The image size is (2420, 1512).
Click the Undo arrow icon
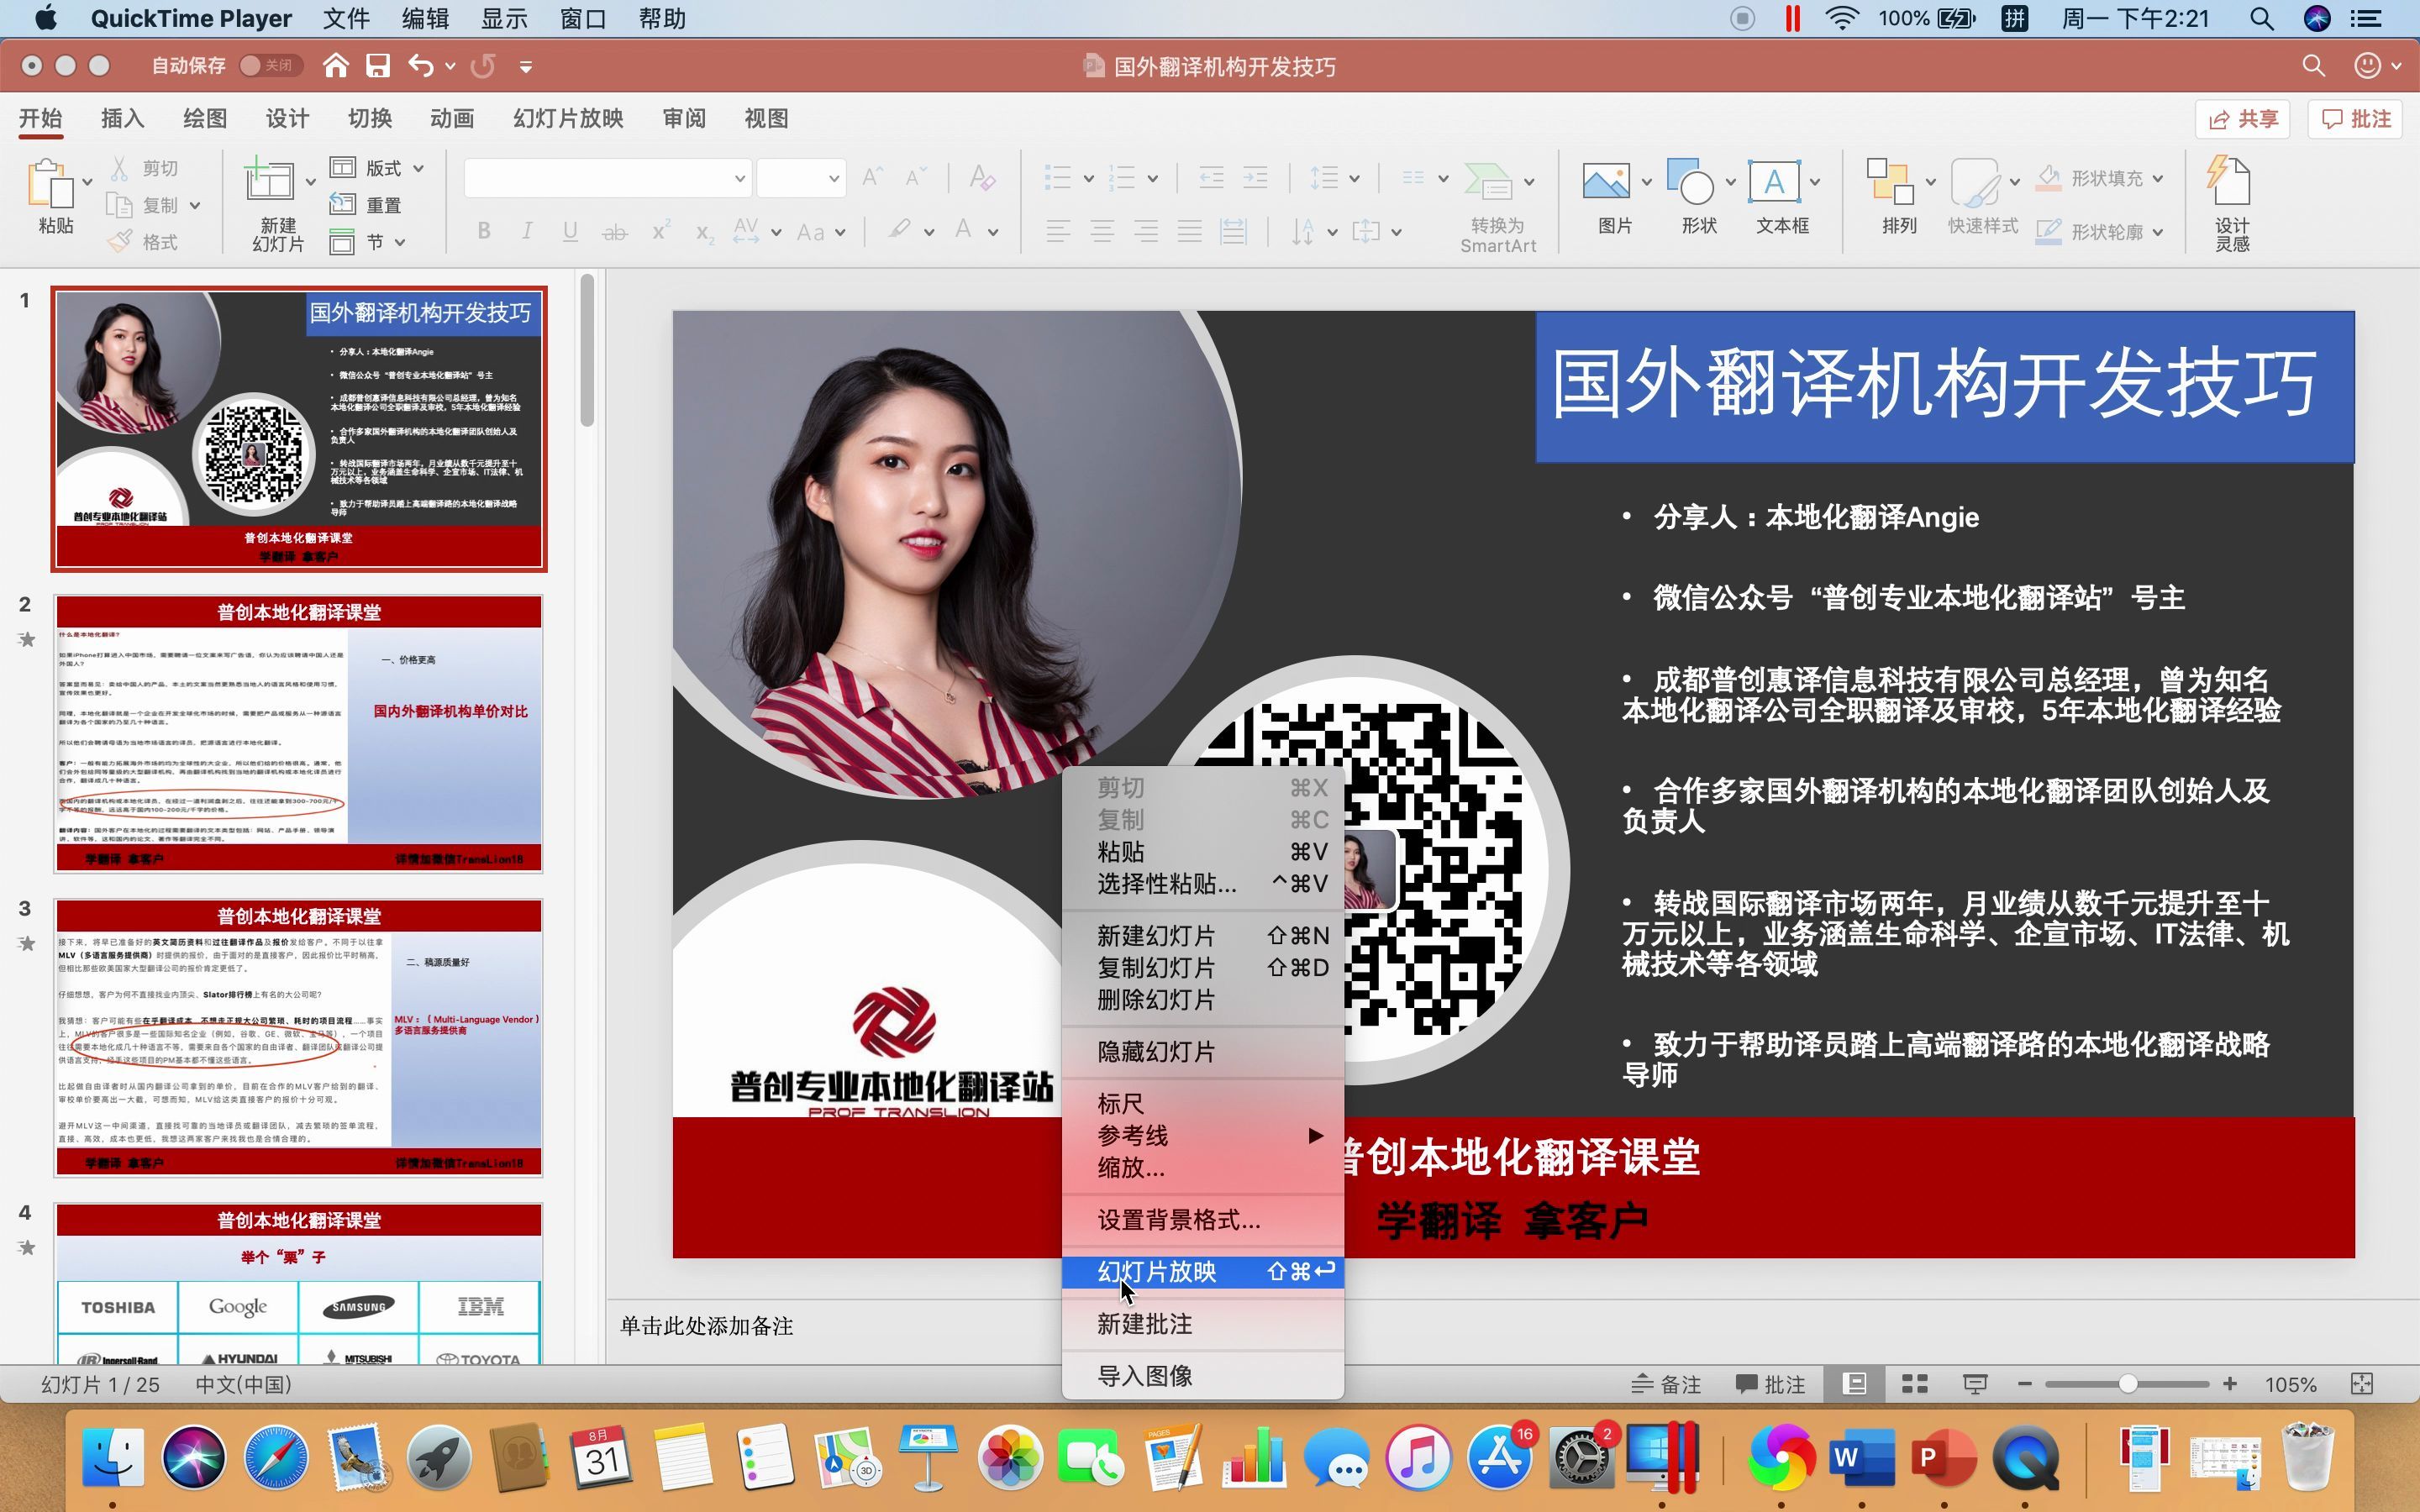click(421, 66)
